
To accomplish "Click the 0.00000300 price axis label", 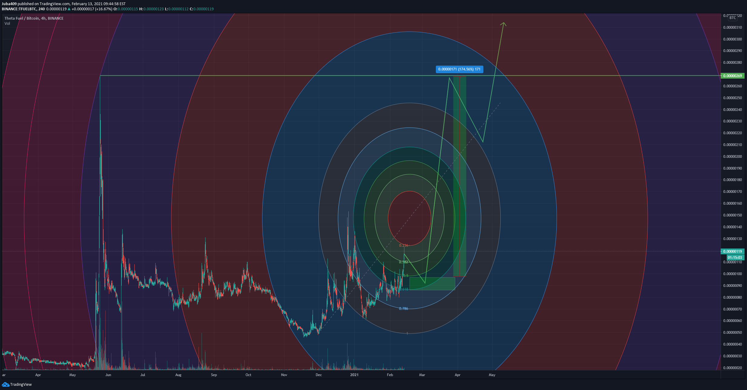I will [732, 39].
